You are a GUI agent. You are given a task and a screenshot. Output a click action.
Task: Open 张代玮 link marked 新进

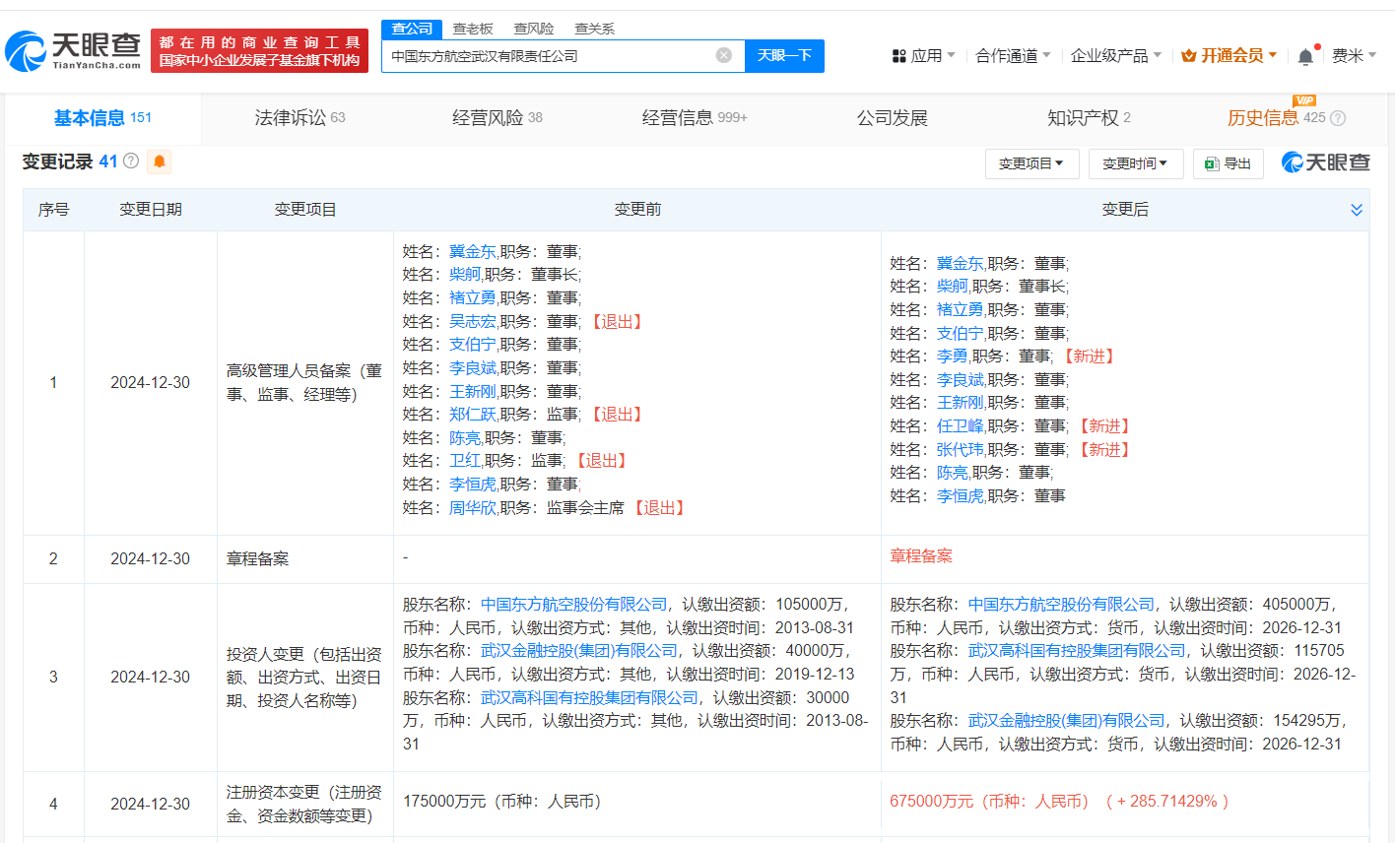(x=961, y=450)
